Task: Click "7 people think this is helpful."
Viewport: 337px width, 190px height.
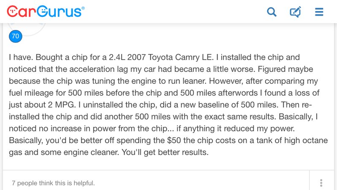Action: [x=53, y=183]
